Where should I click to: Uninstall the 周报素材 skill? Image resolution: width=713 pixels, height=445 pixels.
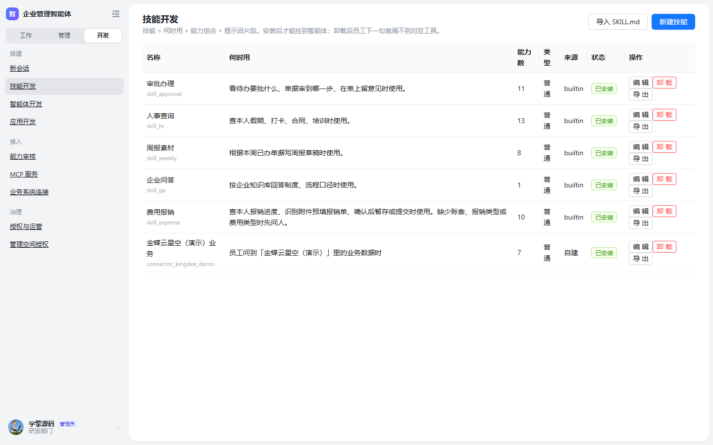coord(664,147)
